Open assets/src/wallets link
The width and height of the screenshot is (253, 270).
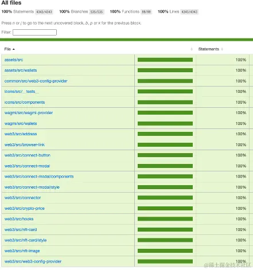point(21,71)
